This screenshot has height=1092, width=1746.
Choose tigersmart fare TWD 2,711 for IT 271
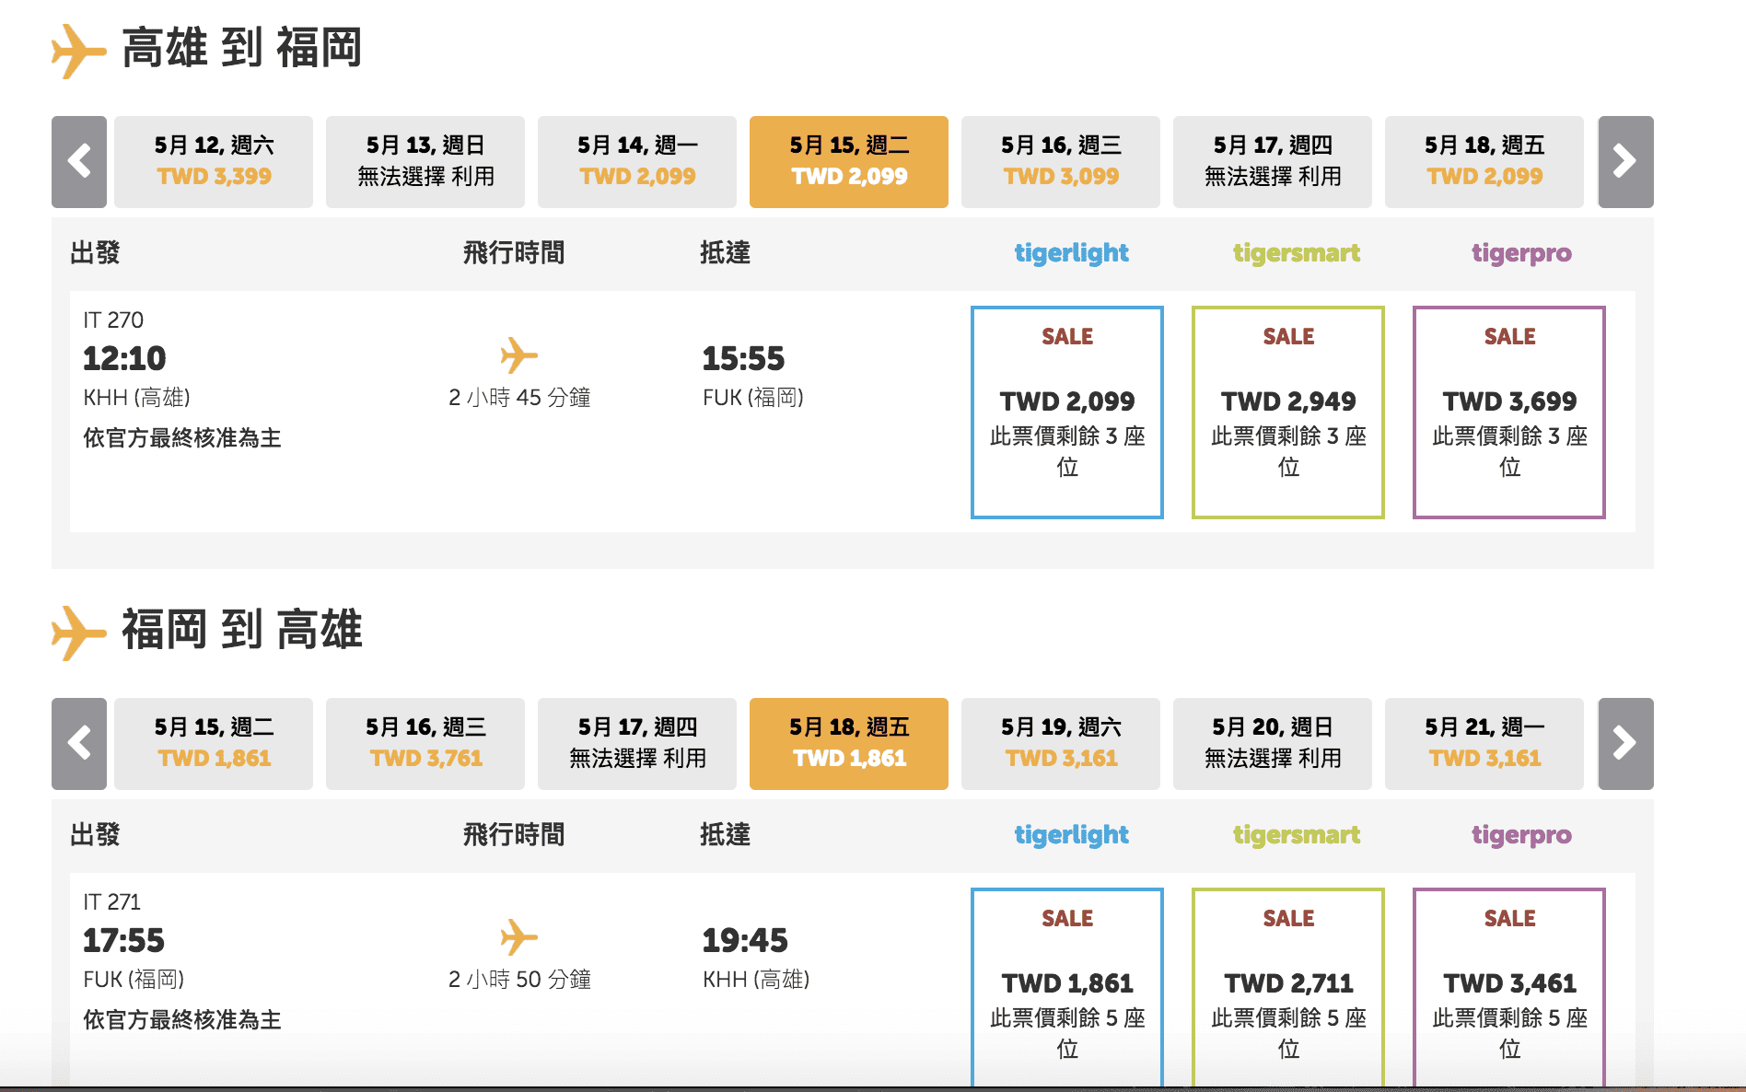click(x=1288, y=988)
